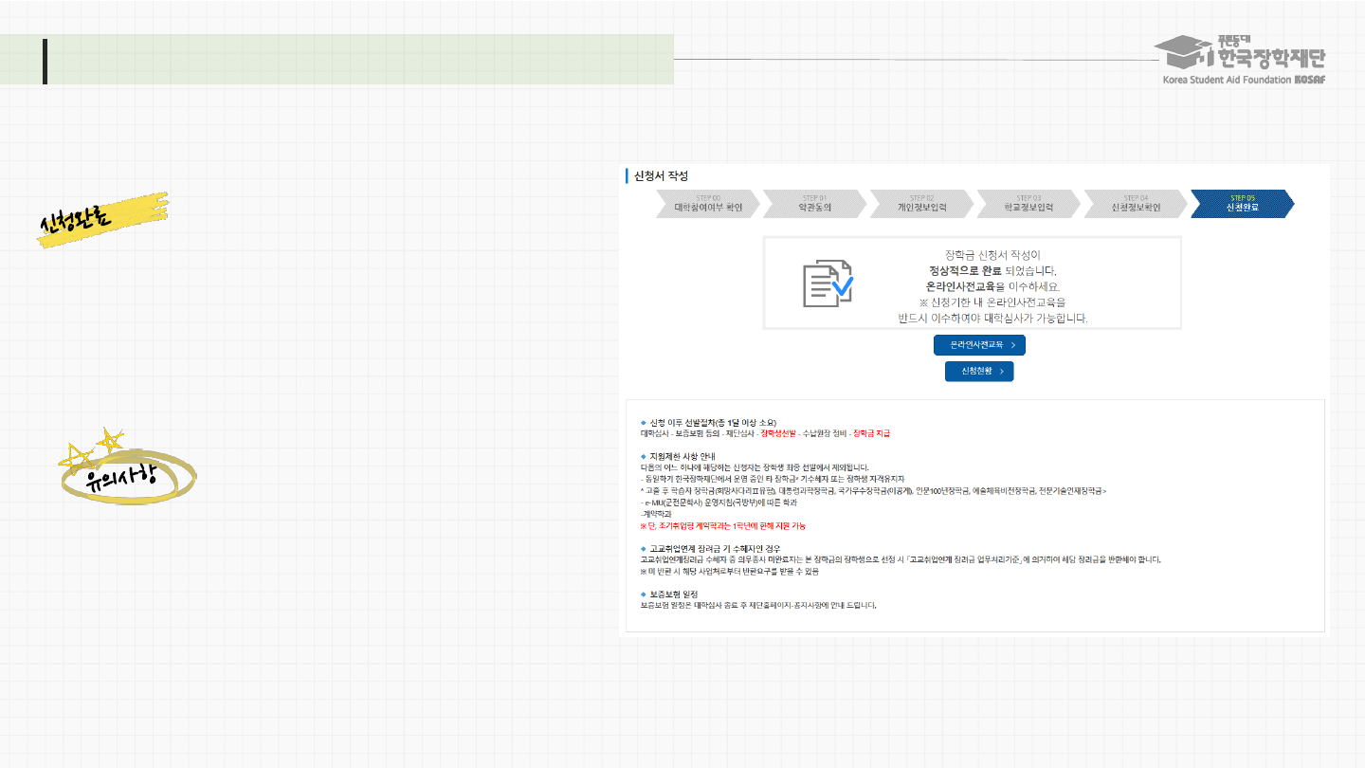Viewport: 1365px width, 768px height.
Task: Open STEP 04 신청정보확인 step
Action: point(1135,203)
